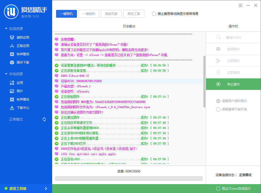Image resolution: width=261 pixels, height=193 pixels.
Task: Refresh device mode using the circular arrow icon
Action: coord(44,119)
